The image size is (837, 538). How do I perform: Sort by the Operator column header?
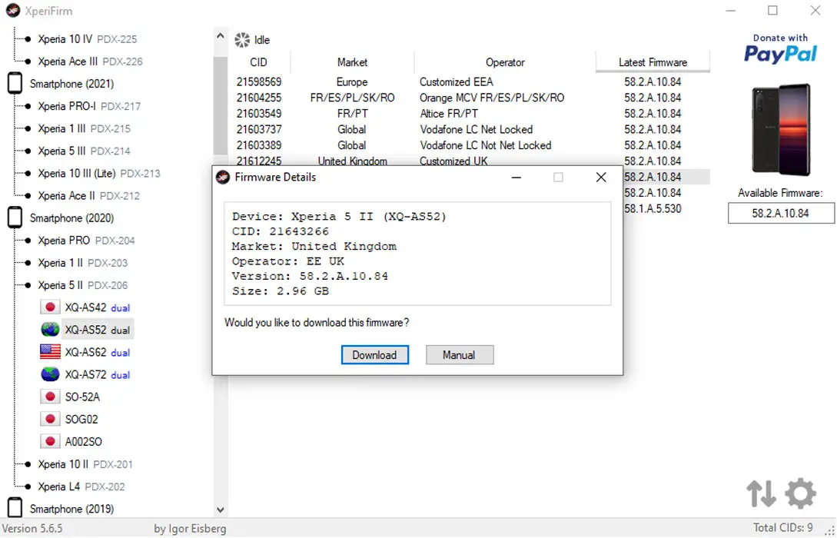pos(505,62)
